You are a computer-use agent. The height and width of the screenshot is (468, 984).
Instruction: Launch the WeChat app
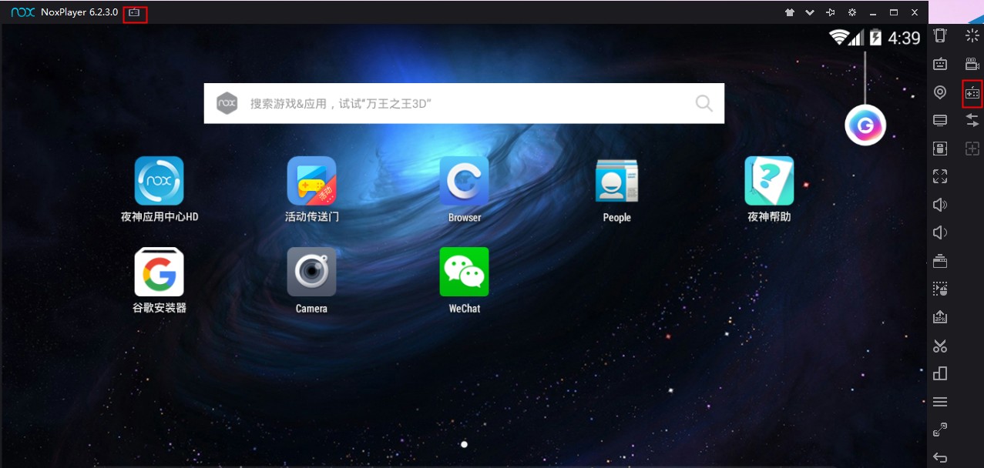(465, 272)
